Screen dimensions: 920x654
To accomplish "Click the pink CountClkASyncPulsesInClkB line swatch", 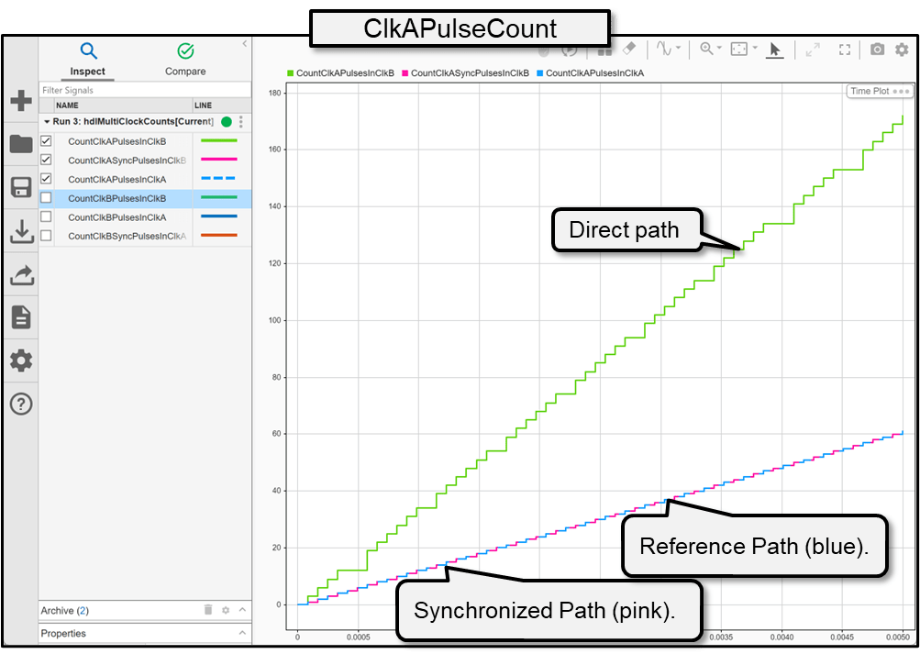I will click(x=218, y=160).
